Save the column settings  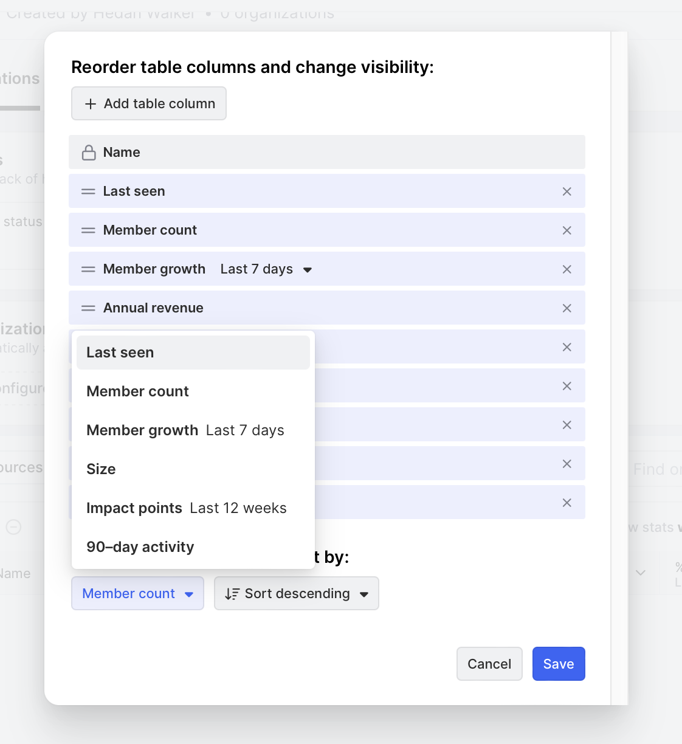558,664
